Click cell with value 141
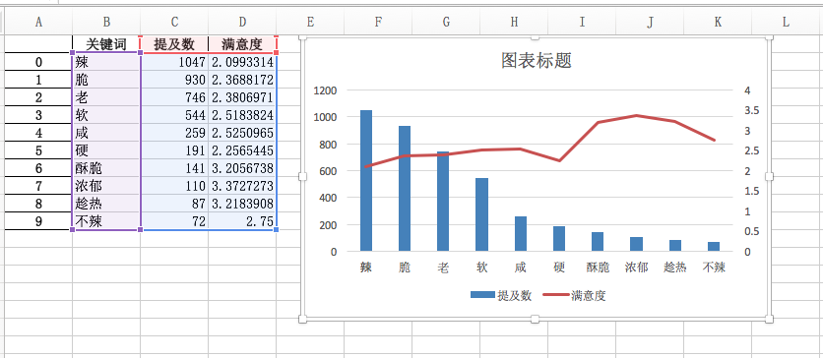823x358 pixels. [x=174, y=168]
